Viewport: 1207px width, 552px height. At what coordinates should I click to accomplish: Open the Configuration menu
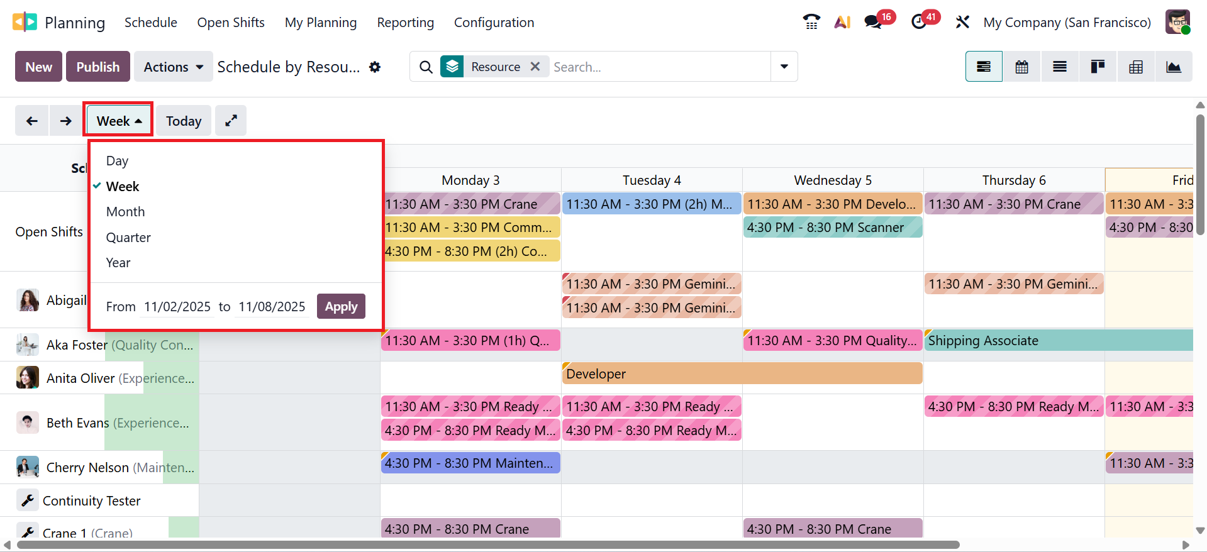click(494, 23)
